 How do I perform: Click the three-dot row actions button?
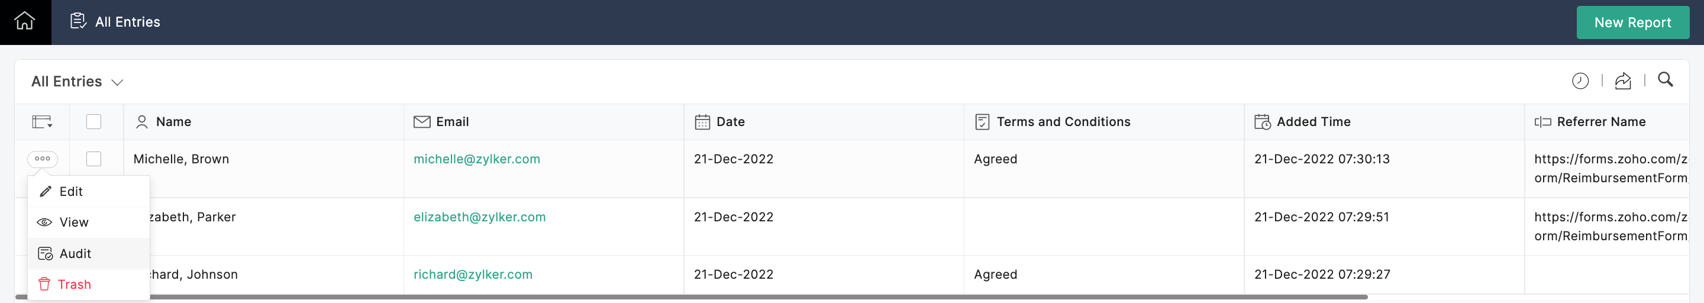coord(43,159)
